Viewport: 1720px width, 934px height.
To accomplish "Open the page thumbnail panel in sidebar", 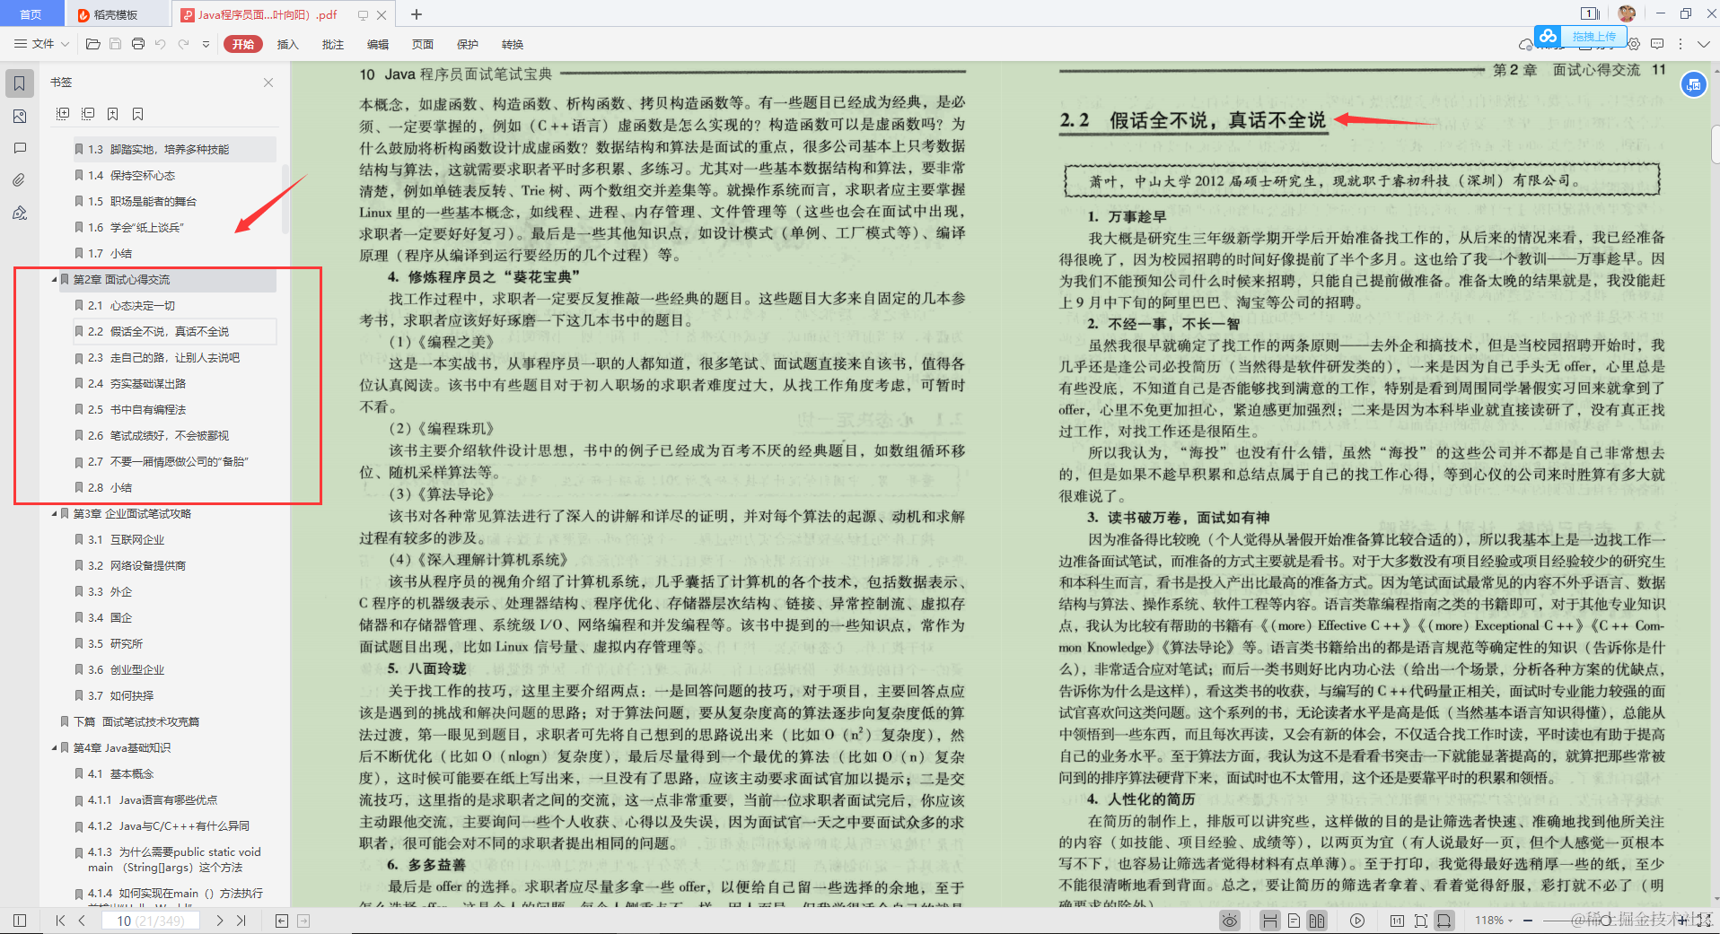I will (x=20, y=116).
